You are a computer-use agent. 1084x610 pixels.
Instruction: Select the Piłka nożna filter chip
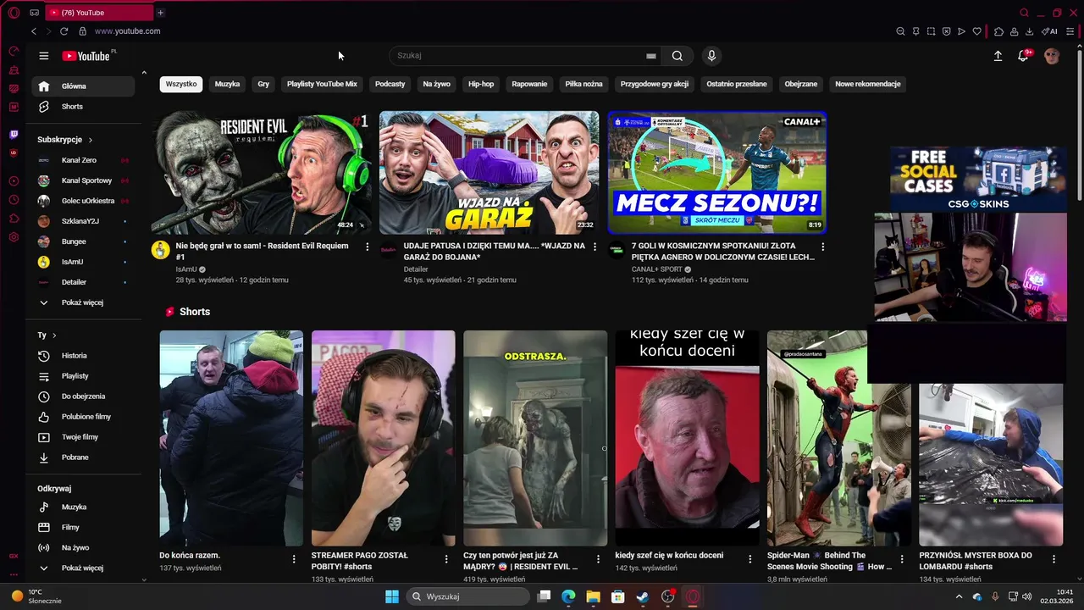point(583,84)
